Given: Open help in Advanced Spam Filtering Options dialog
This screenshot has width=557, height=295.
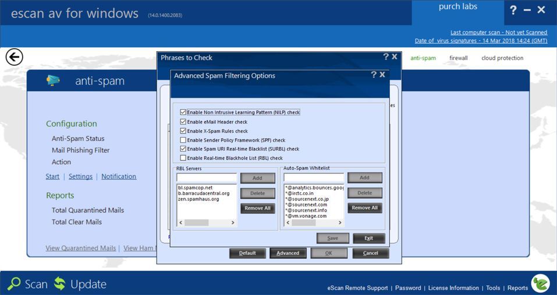Looking at the screenshot, I should (373, 74).
